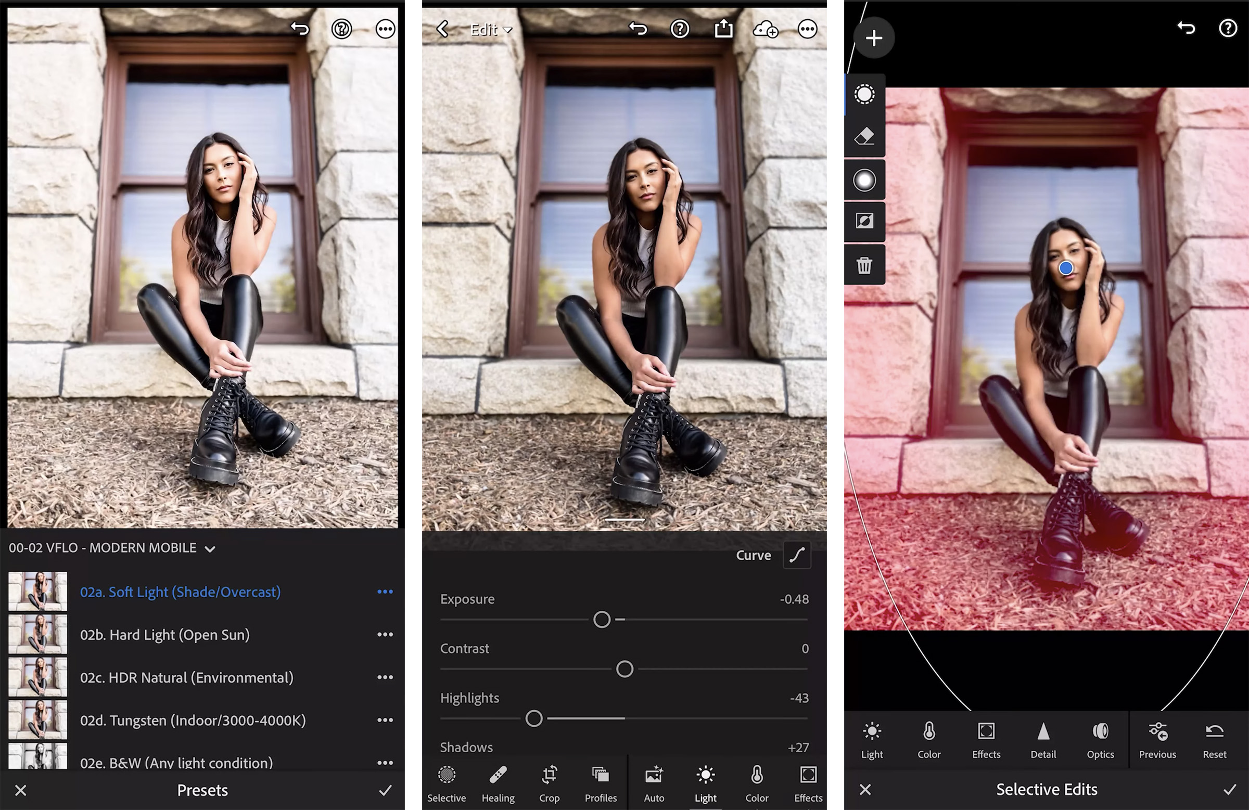The width and height of the screenshot is (1249, 810).
Task: Select the radial gradient mask tool
Action: [864, 179]
